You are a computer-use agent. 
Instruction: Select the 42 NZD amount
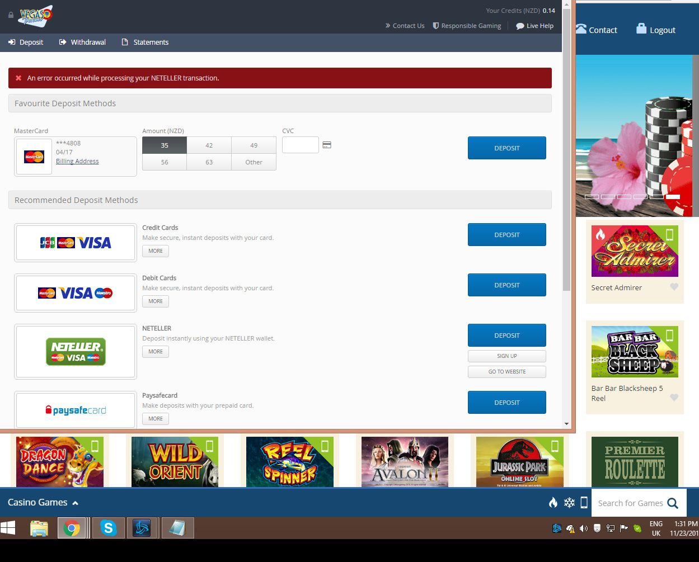click(x=209, y=145)
